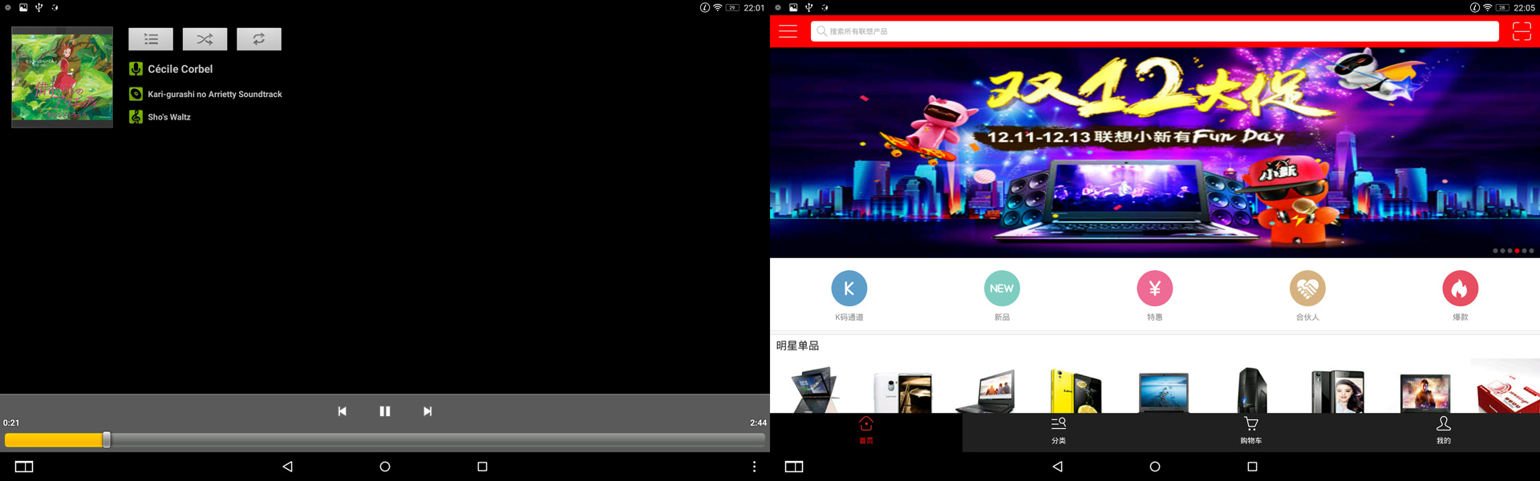Click the product search input field
The width and height of the screenshot is (1540, 481).
coord(1155,31)
